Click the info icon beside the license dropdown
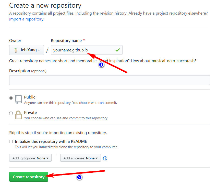Viewport: 217px width, 186px height. [105, 158]
